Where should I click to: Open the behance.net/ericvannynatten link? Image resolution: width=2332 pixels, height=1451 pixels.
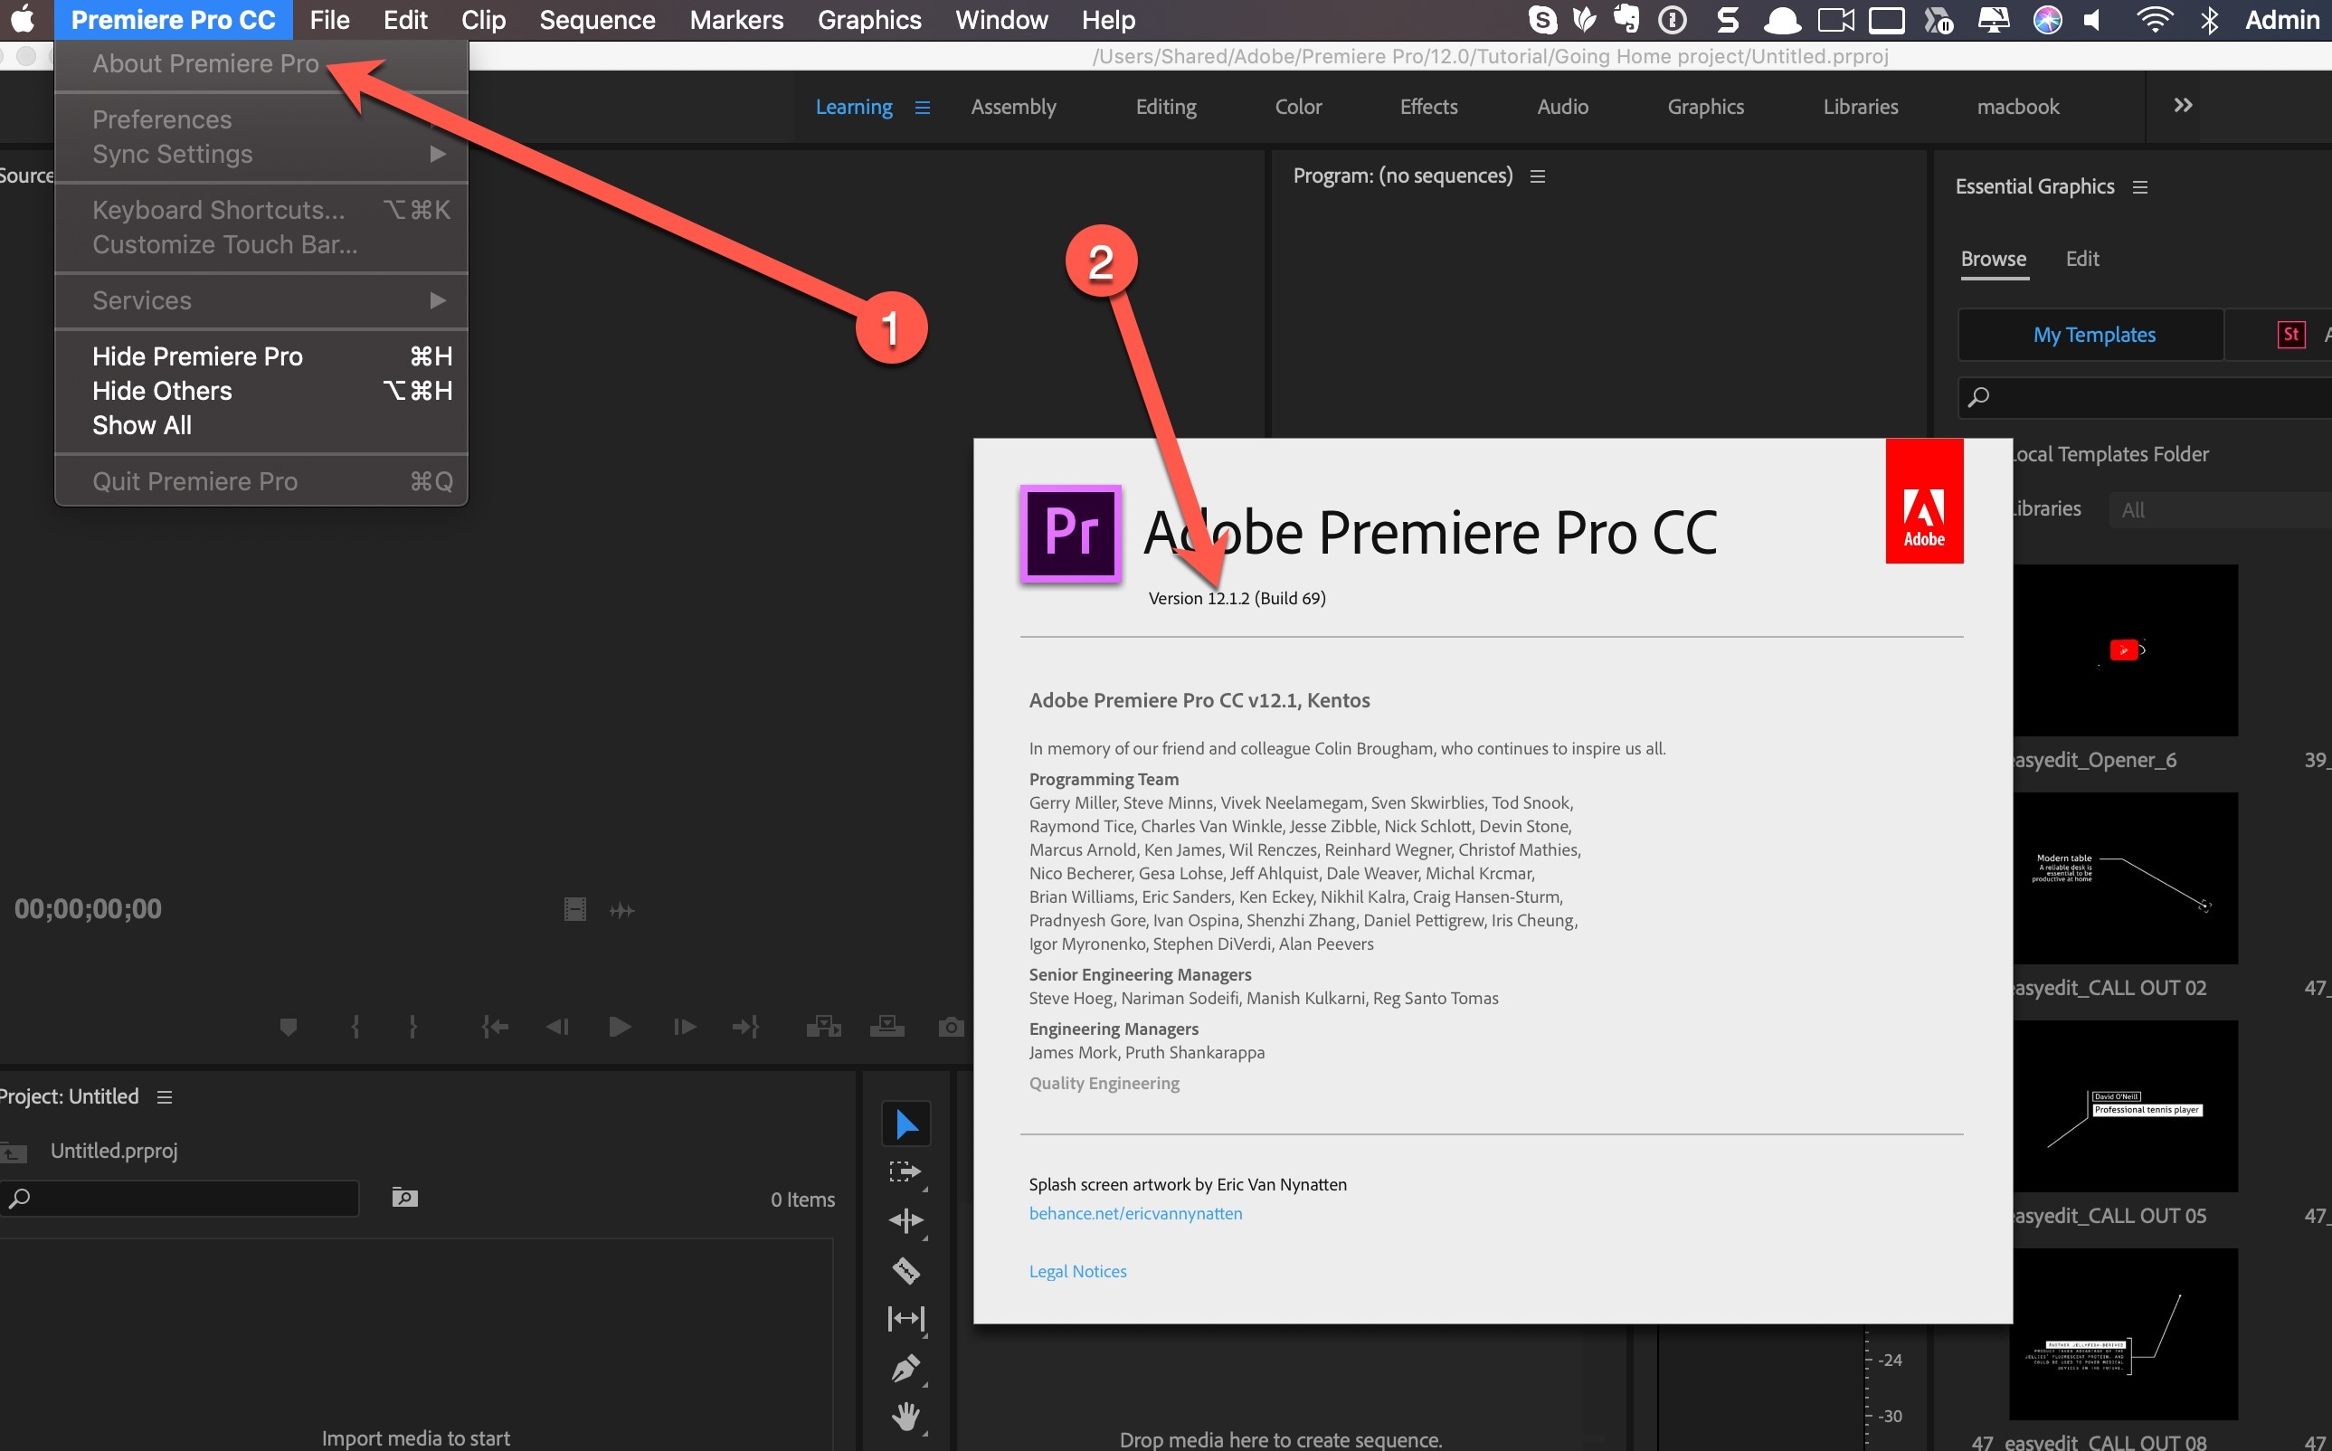point(1134,1213)
